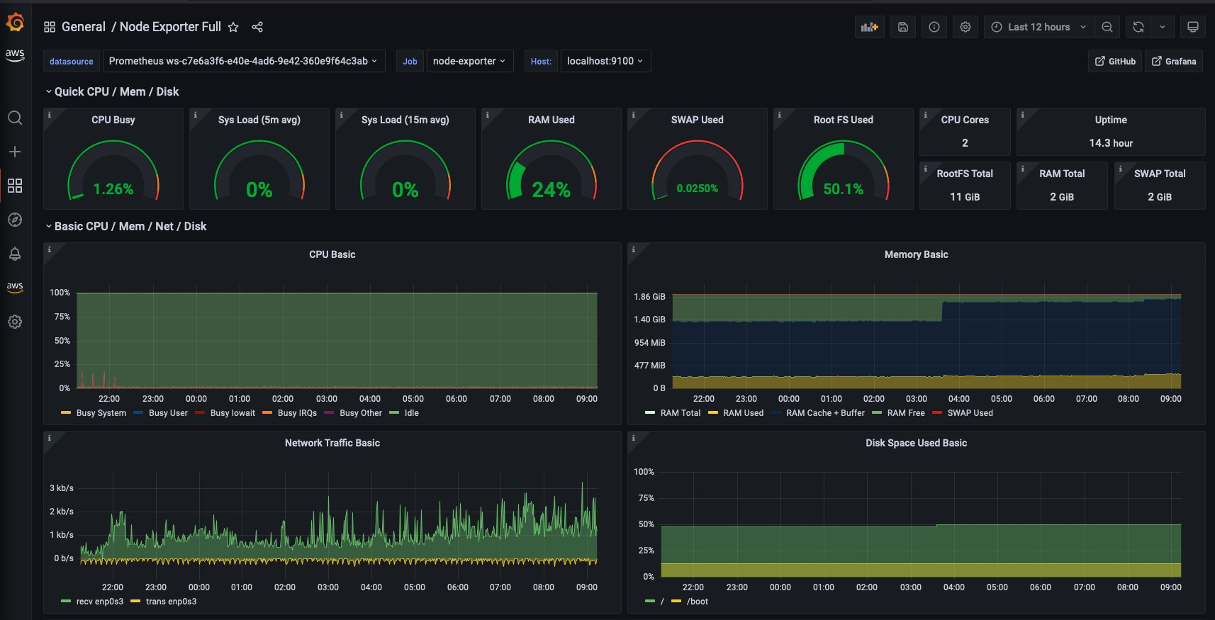The width and height of the screenshot is (1215, 620).
Task: Click the RAM Total legend color swatch
Action: 650,413
